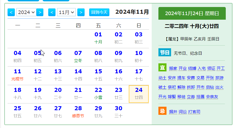
Task: Select date 02 初二
Action: [119, 38]
